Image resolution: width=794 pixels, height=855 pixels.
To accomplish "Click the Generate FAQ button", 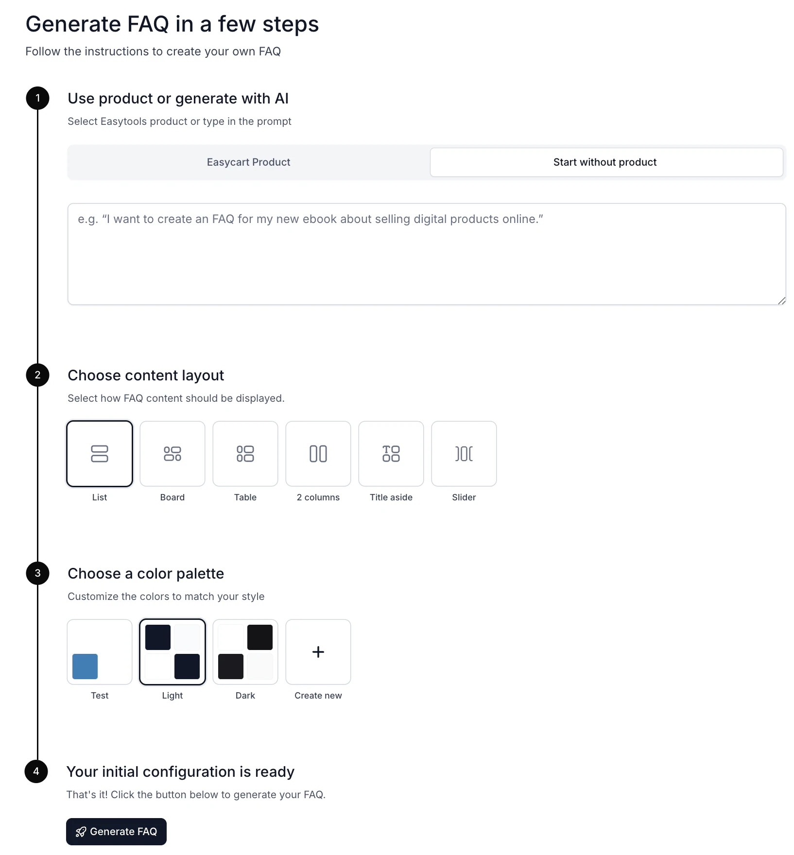I will point(116,832).
